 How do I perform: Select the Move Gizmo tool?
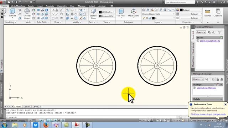134,13
